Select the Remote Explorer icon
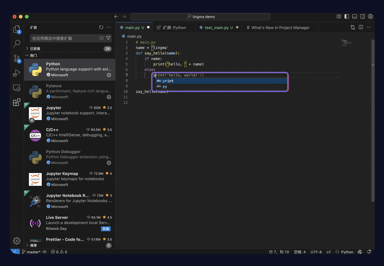Viewport: 384px width, 266px height. pos(17,88)
